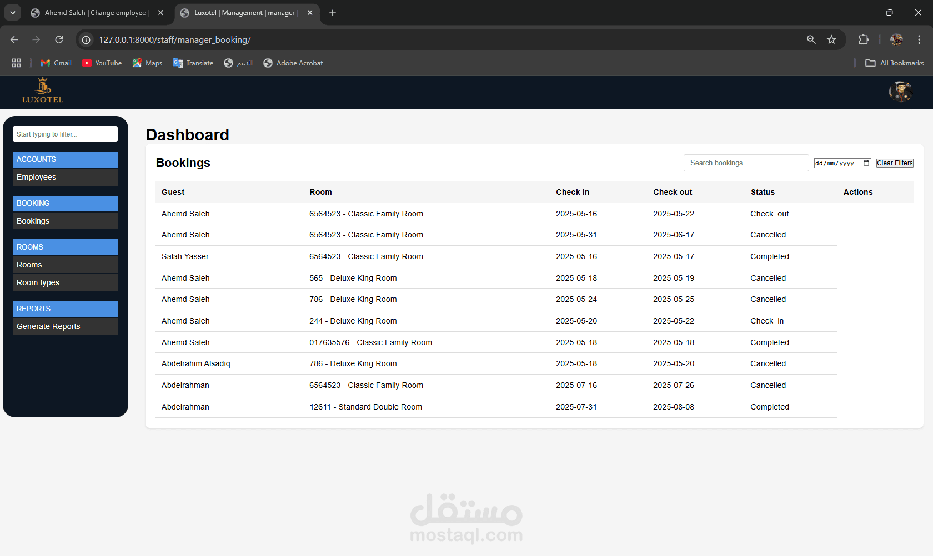
Task: Click the 017635576 - Classic Family Room cell
Action: coord(370,343)
